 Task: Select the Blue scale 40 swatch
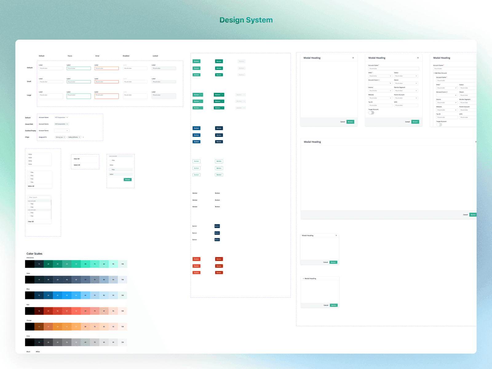(67, 296)
